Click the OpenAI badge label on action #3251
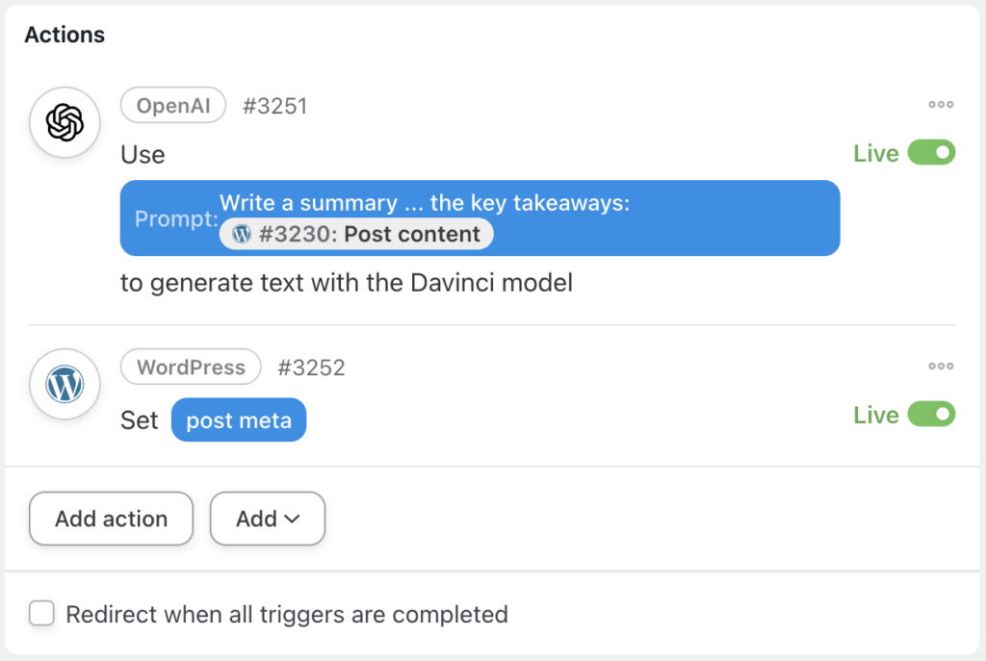986x661 pixels. pos(173,105)
